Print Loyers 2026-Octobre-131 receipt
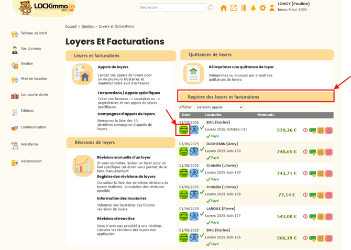Viewport: 351px width, 250px height. pyautogui.click(x=183, y=130)
